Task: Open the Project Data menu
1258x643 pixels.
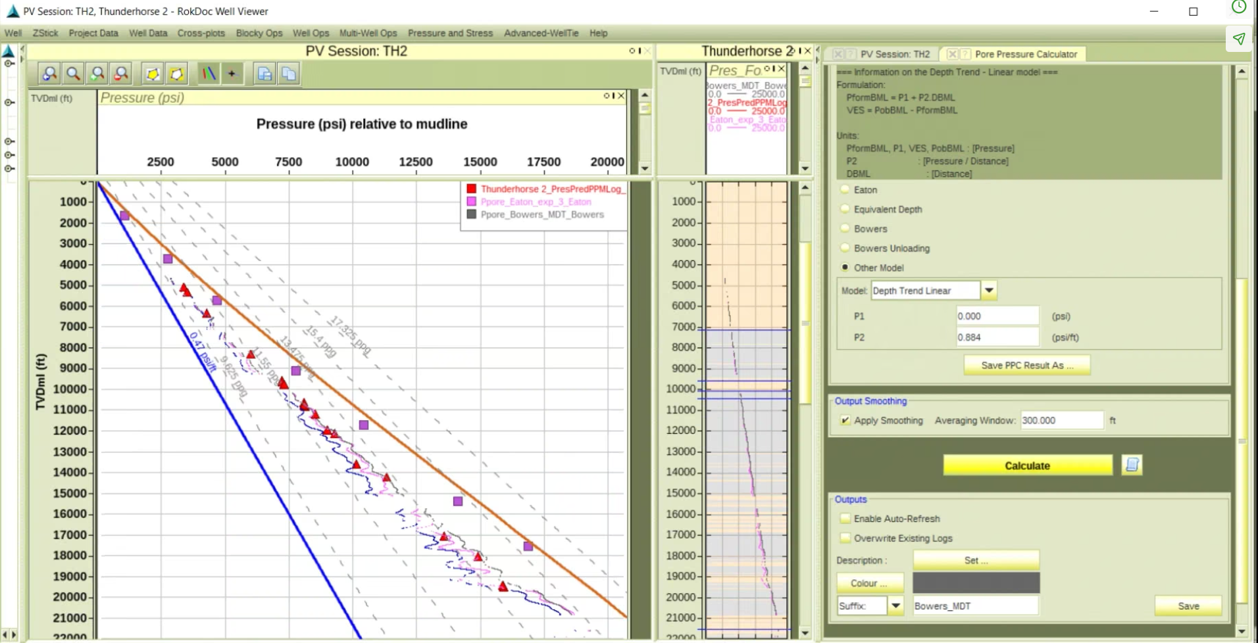Action: [93, 33]
